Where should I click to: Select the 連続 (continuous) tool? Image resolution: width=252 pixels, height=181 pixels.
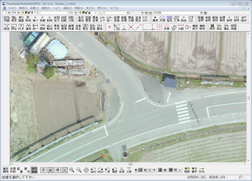pos(28,27)
